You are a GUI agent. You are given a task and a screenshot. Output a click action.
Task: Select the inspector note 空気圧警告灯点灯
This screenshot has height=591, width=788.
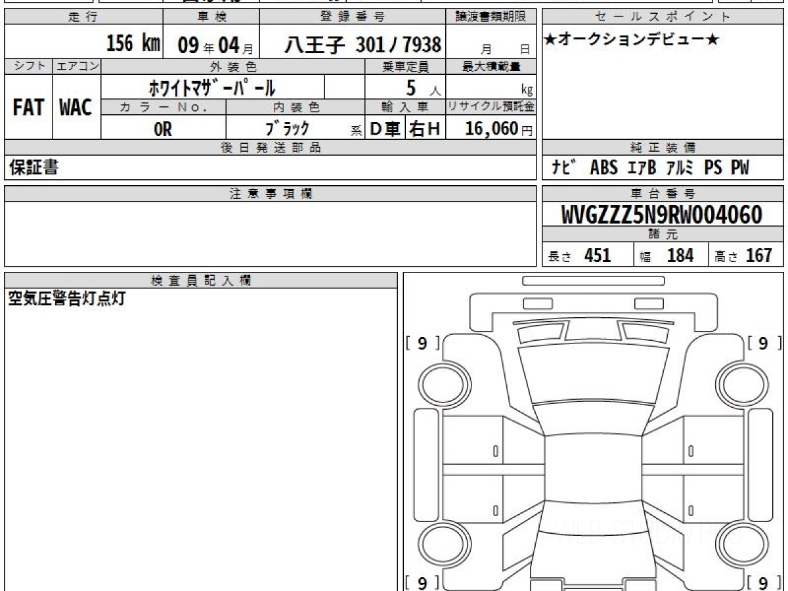coord(66,299)
